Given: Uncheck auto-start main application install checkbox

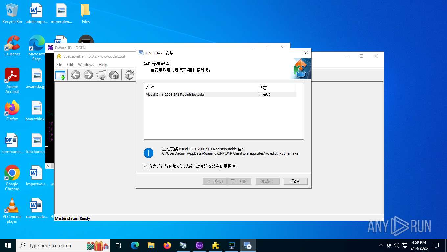Looking at the screenshot, I should (146, 166).
